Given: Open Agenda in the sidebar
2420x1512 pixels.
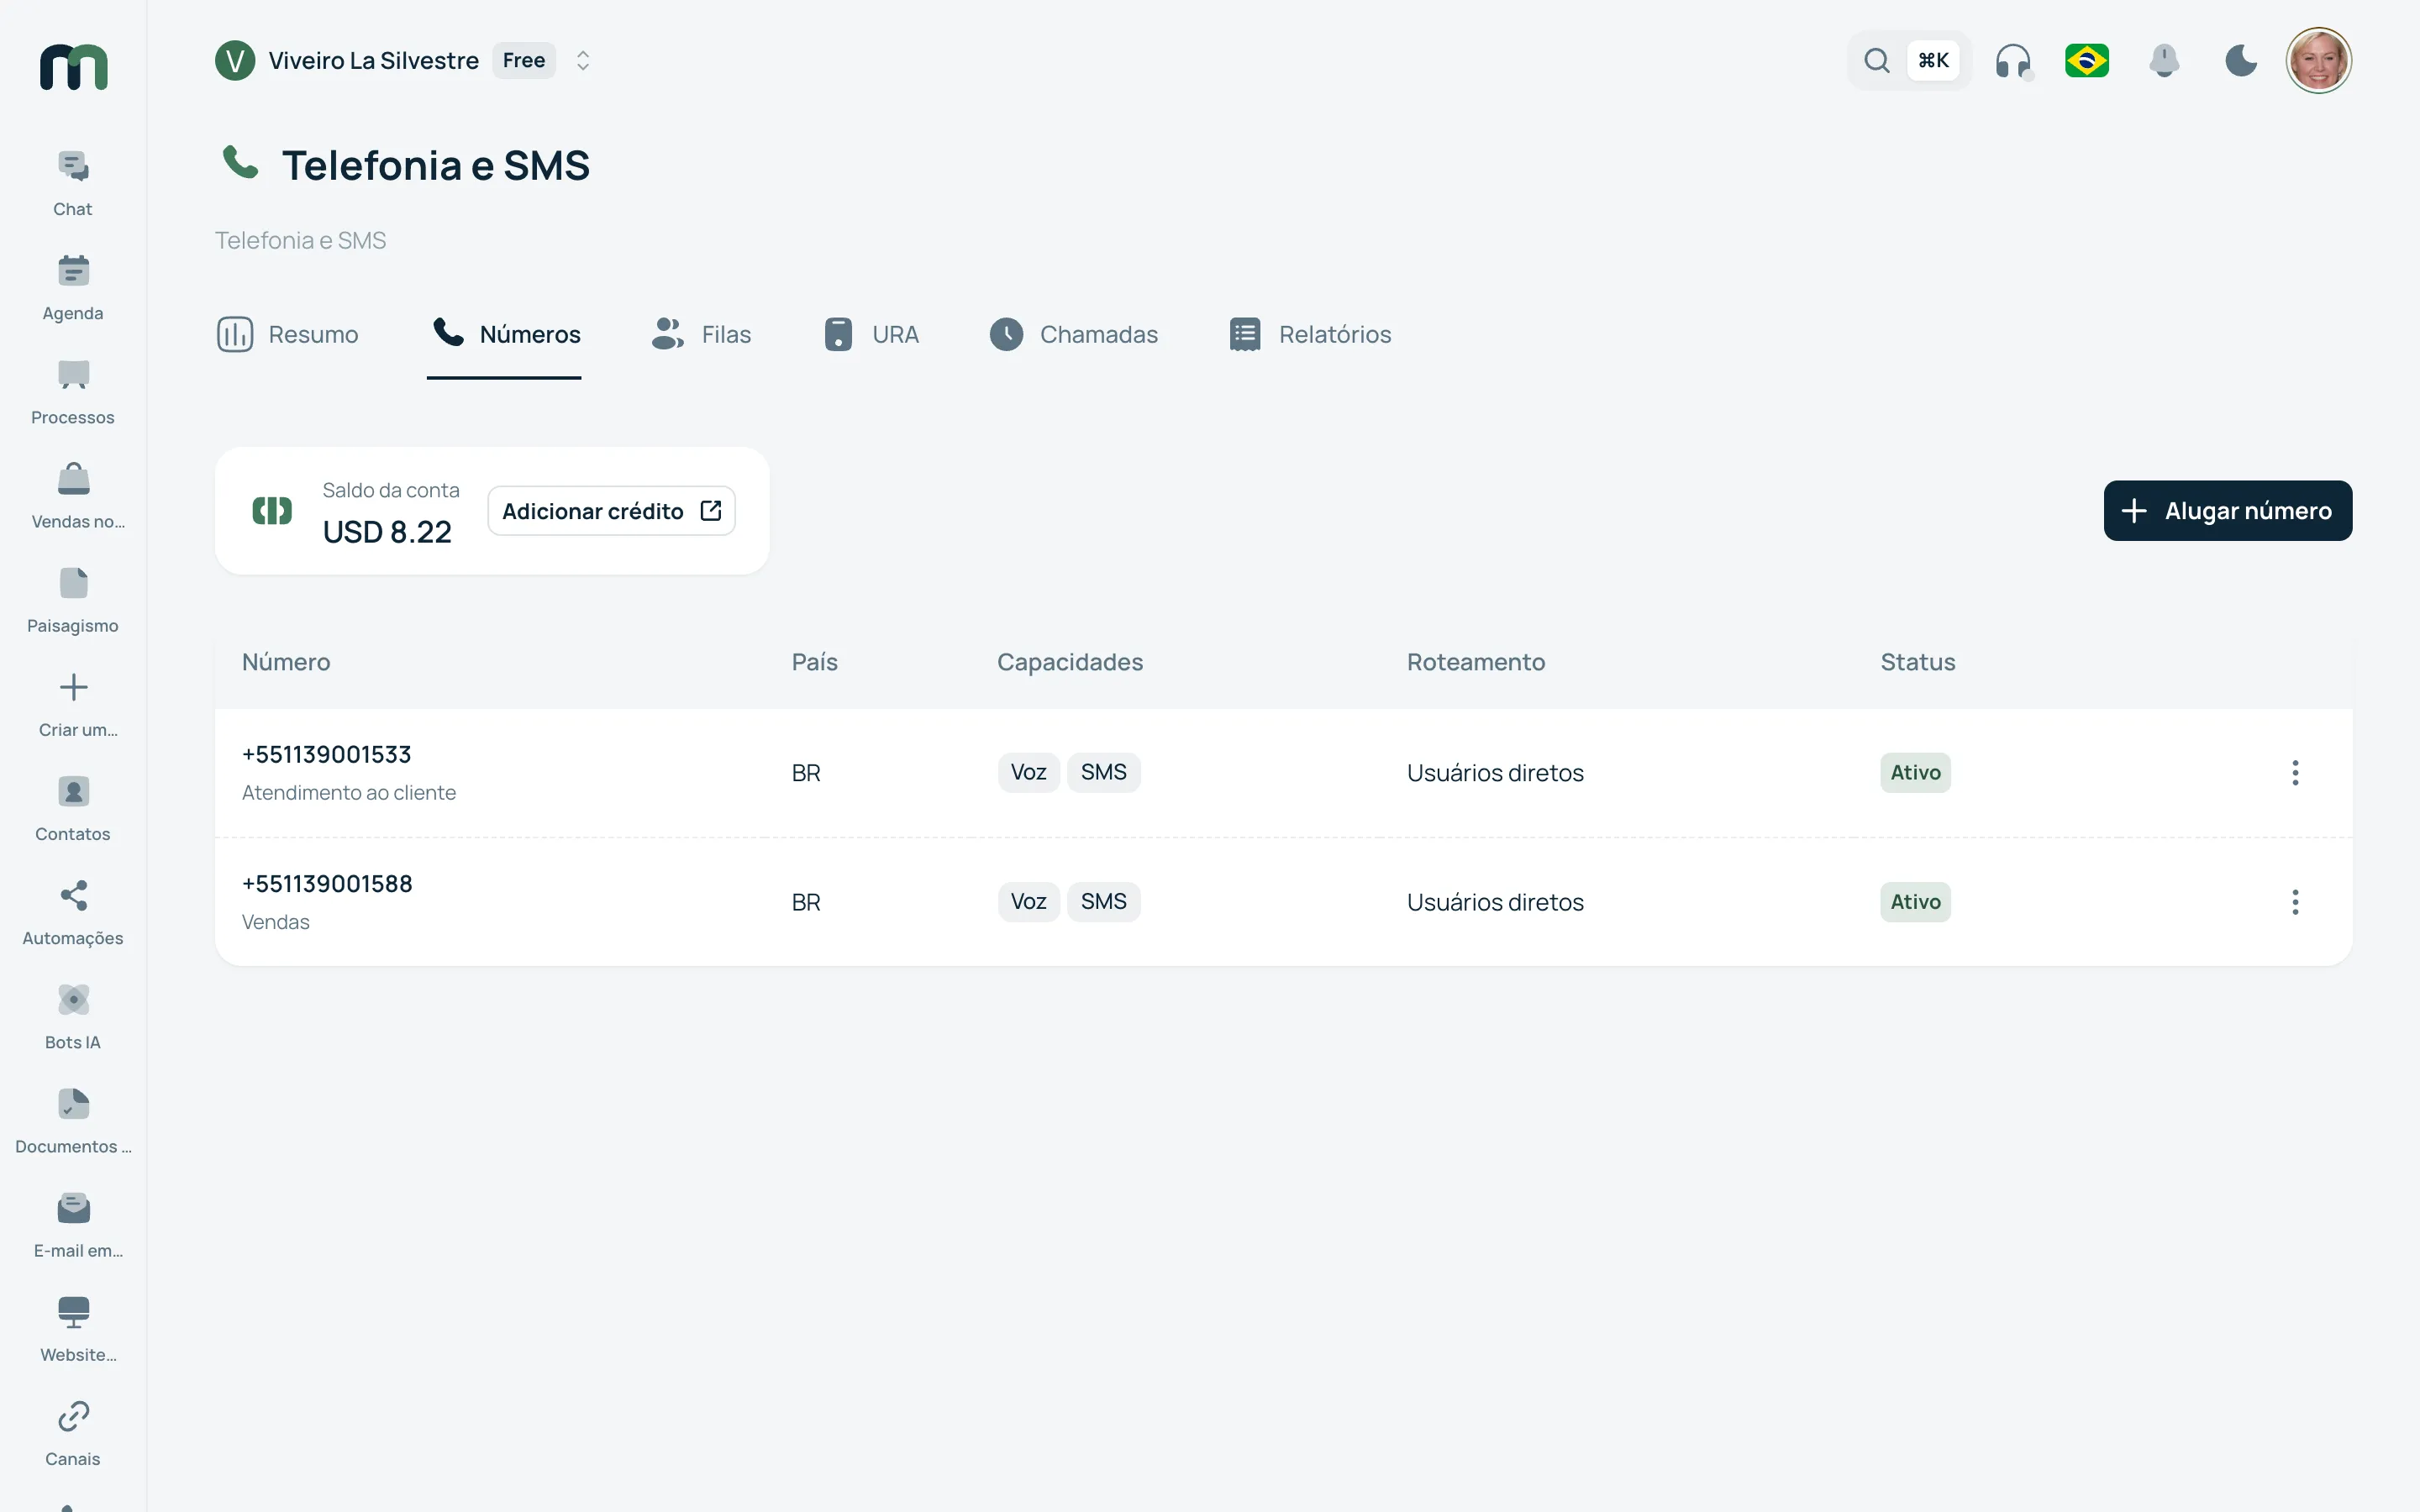Looking at the screenshot, I should pyautogui.click(x=73, y=287).
